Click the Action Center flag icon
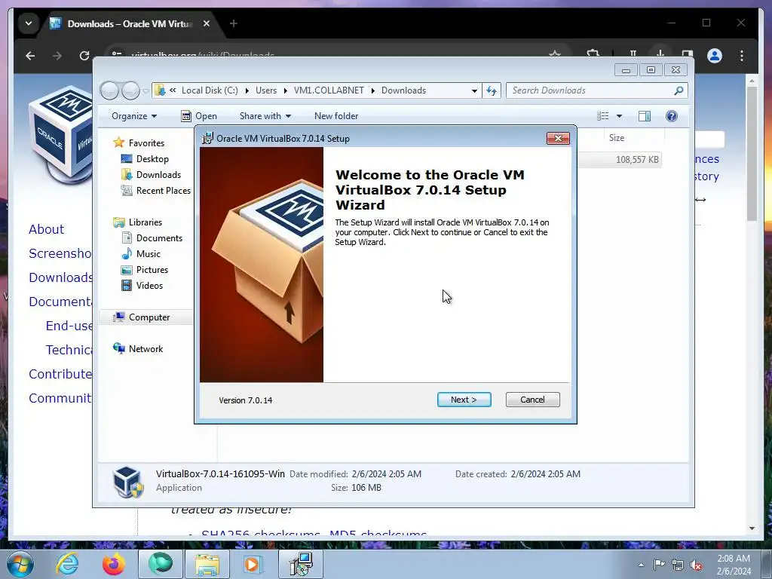This screenshot has height=579, width=772. click(659, 564)
